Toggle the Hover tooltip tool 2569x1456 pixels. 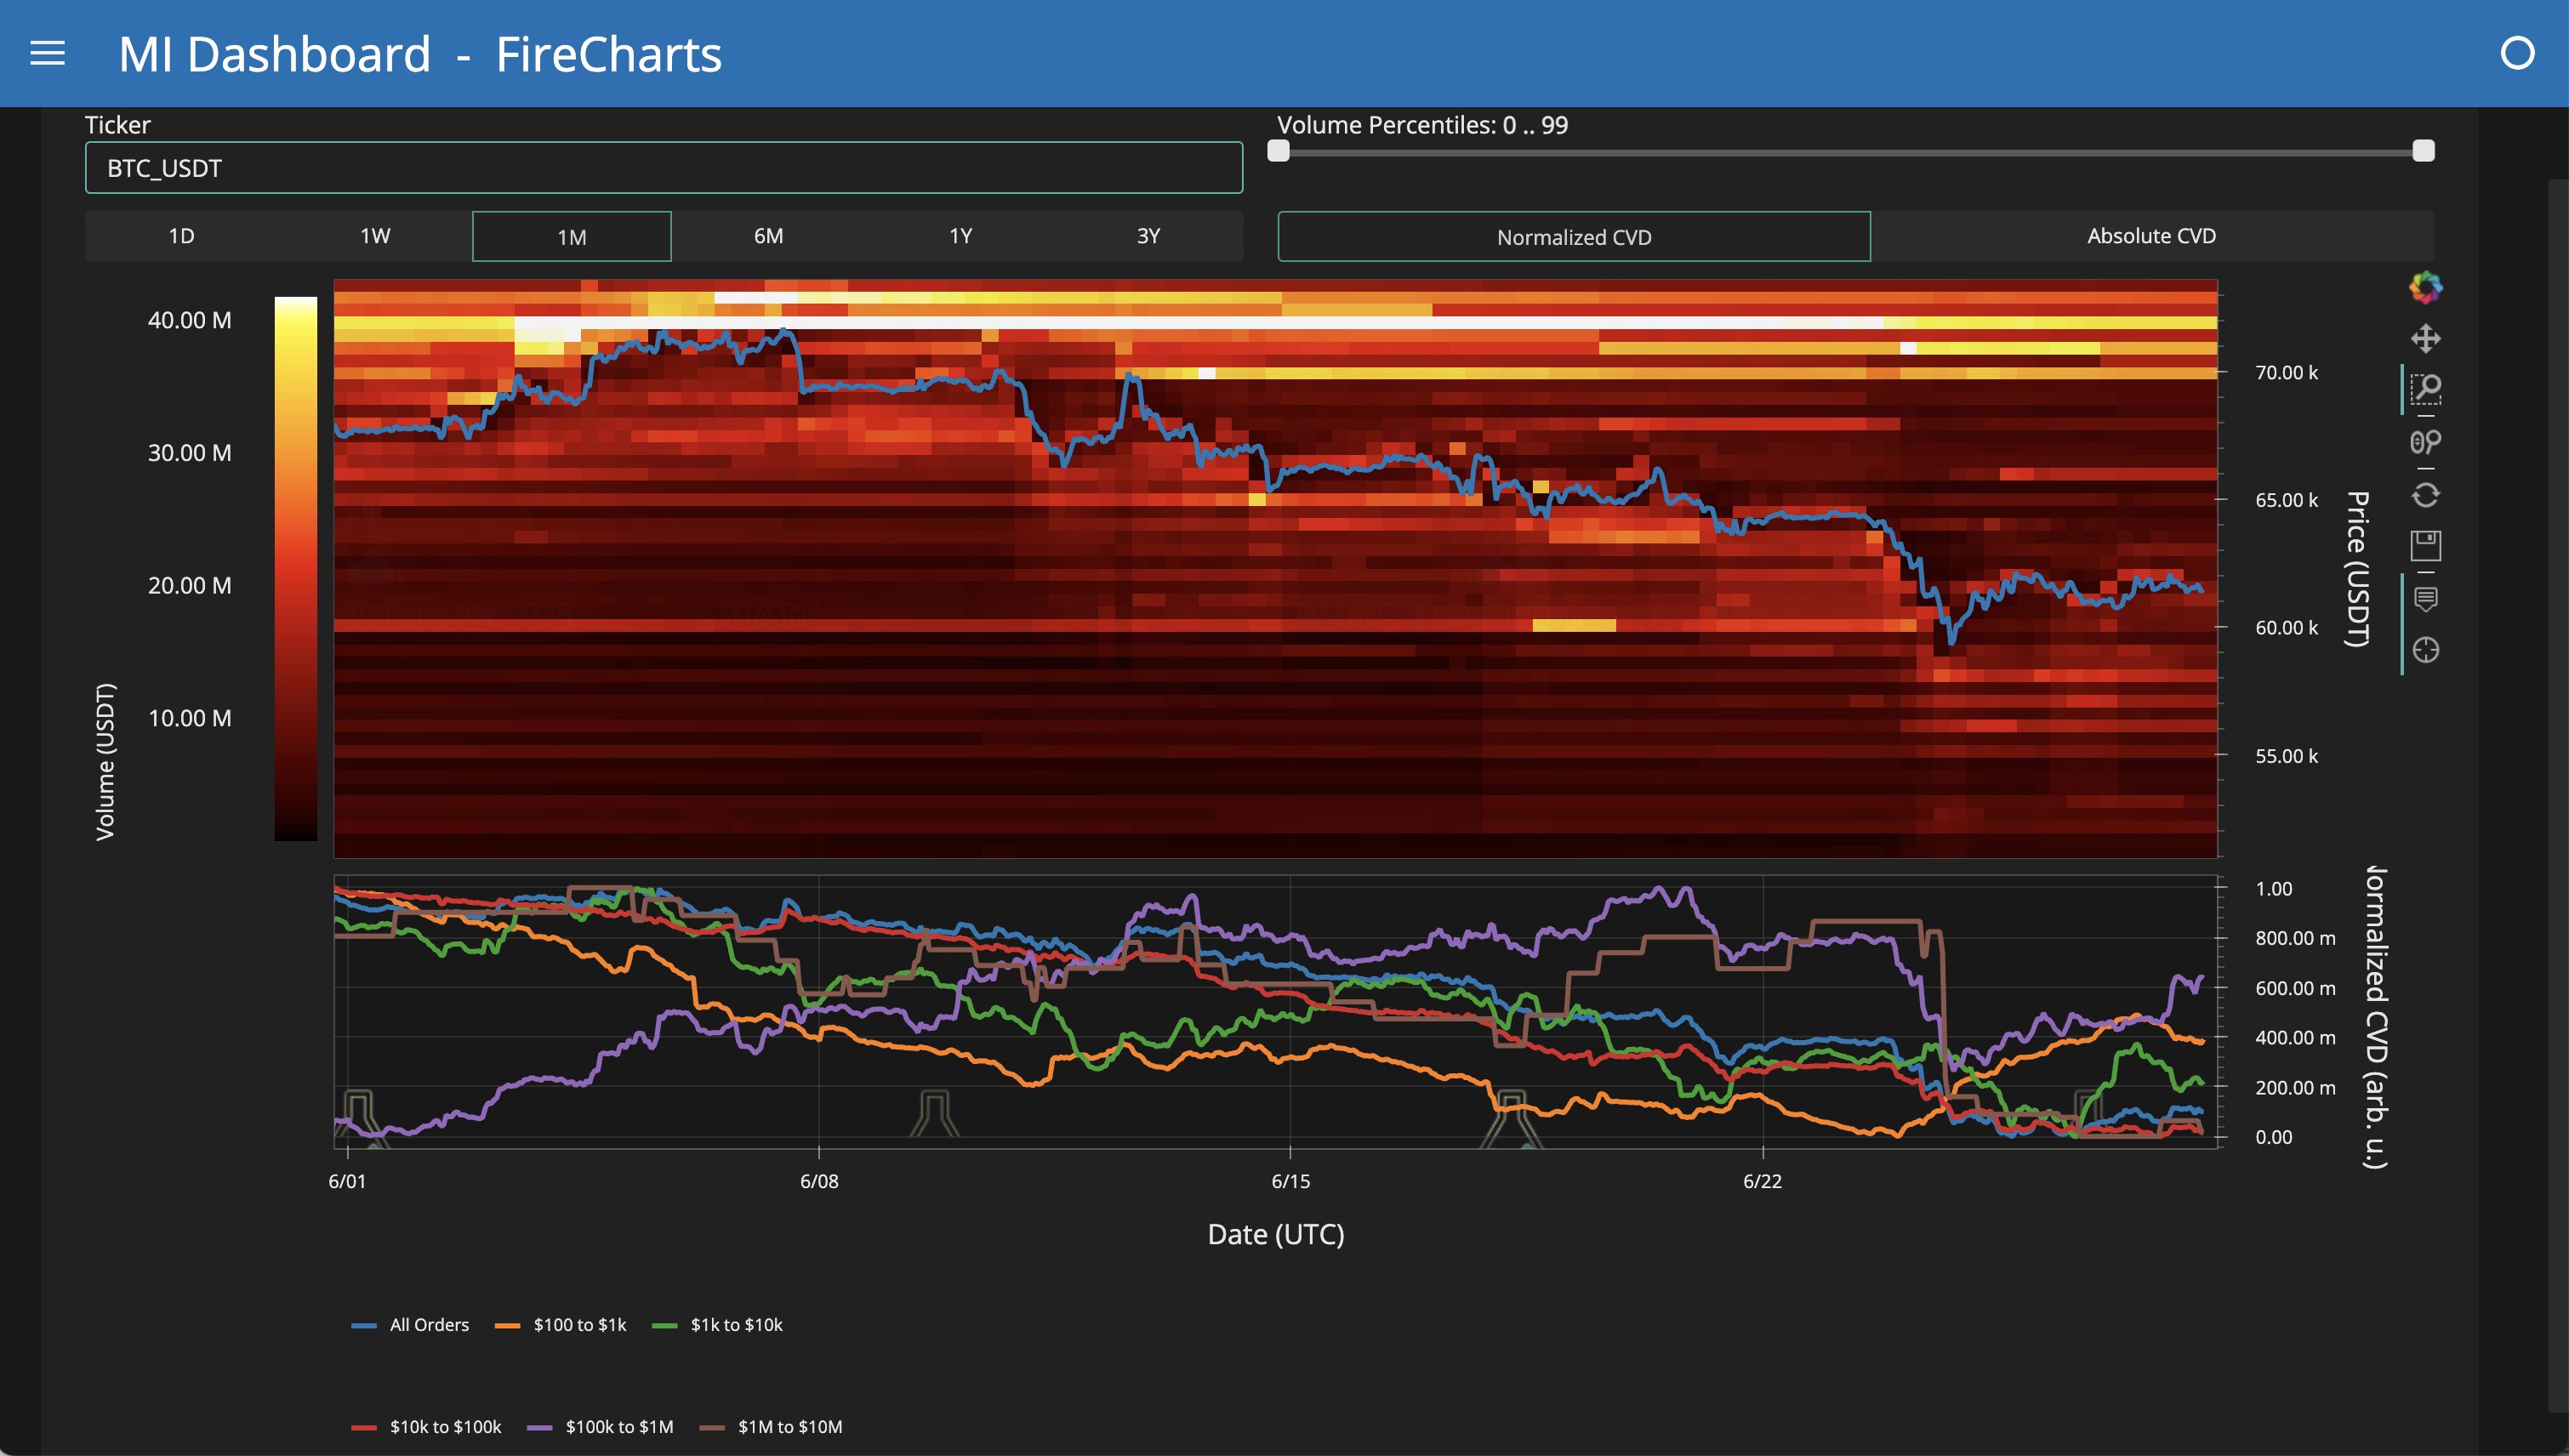2425,599
